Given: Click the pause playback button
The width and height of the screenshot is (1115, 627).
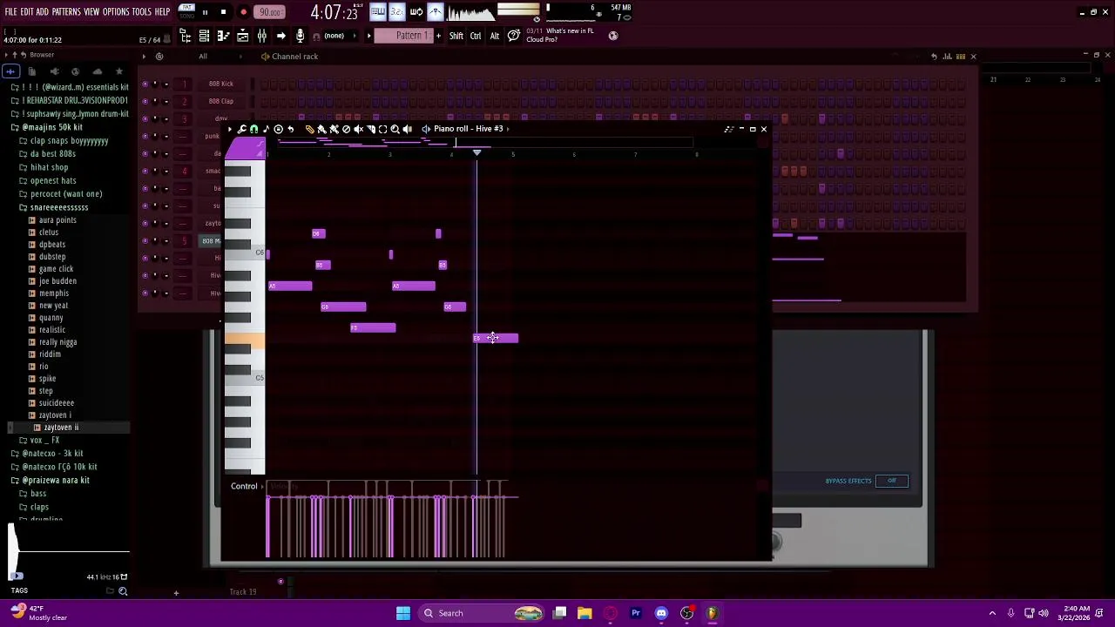Looking at the screenshot, I should (x=205, y=12).
